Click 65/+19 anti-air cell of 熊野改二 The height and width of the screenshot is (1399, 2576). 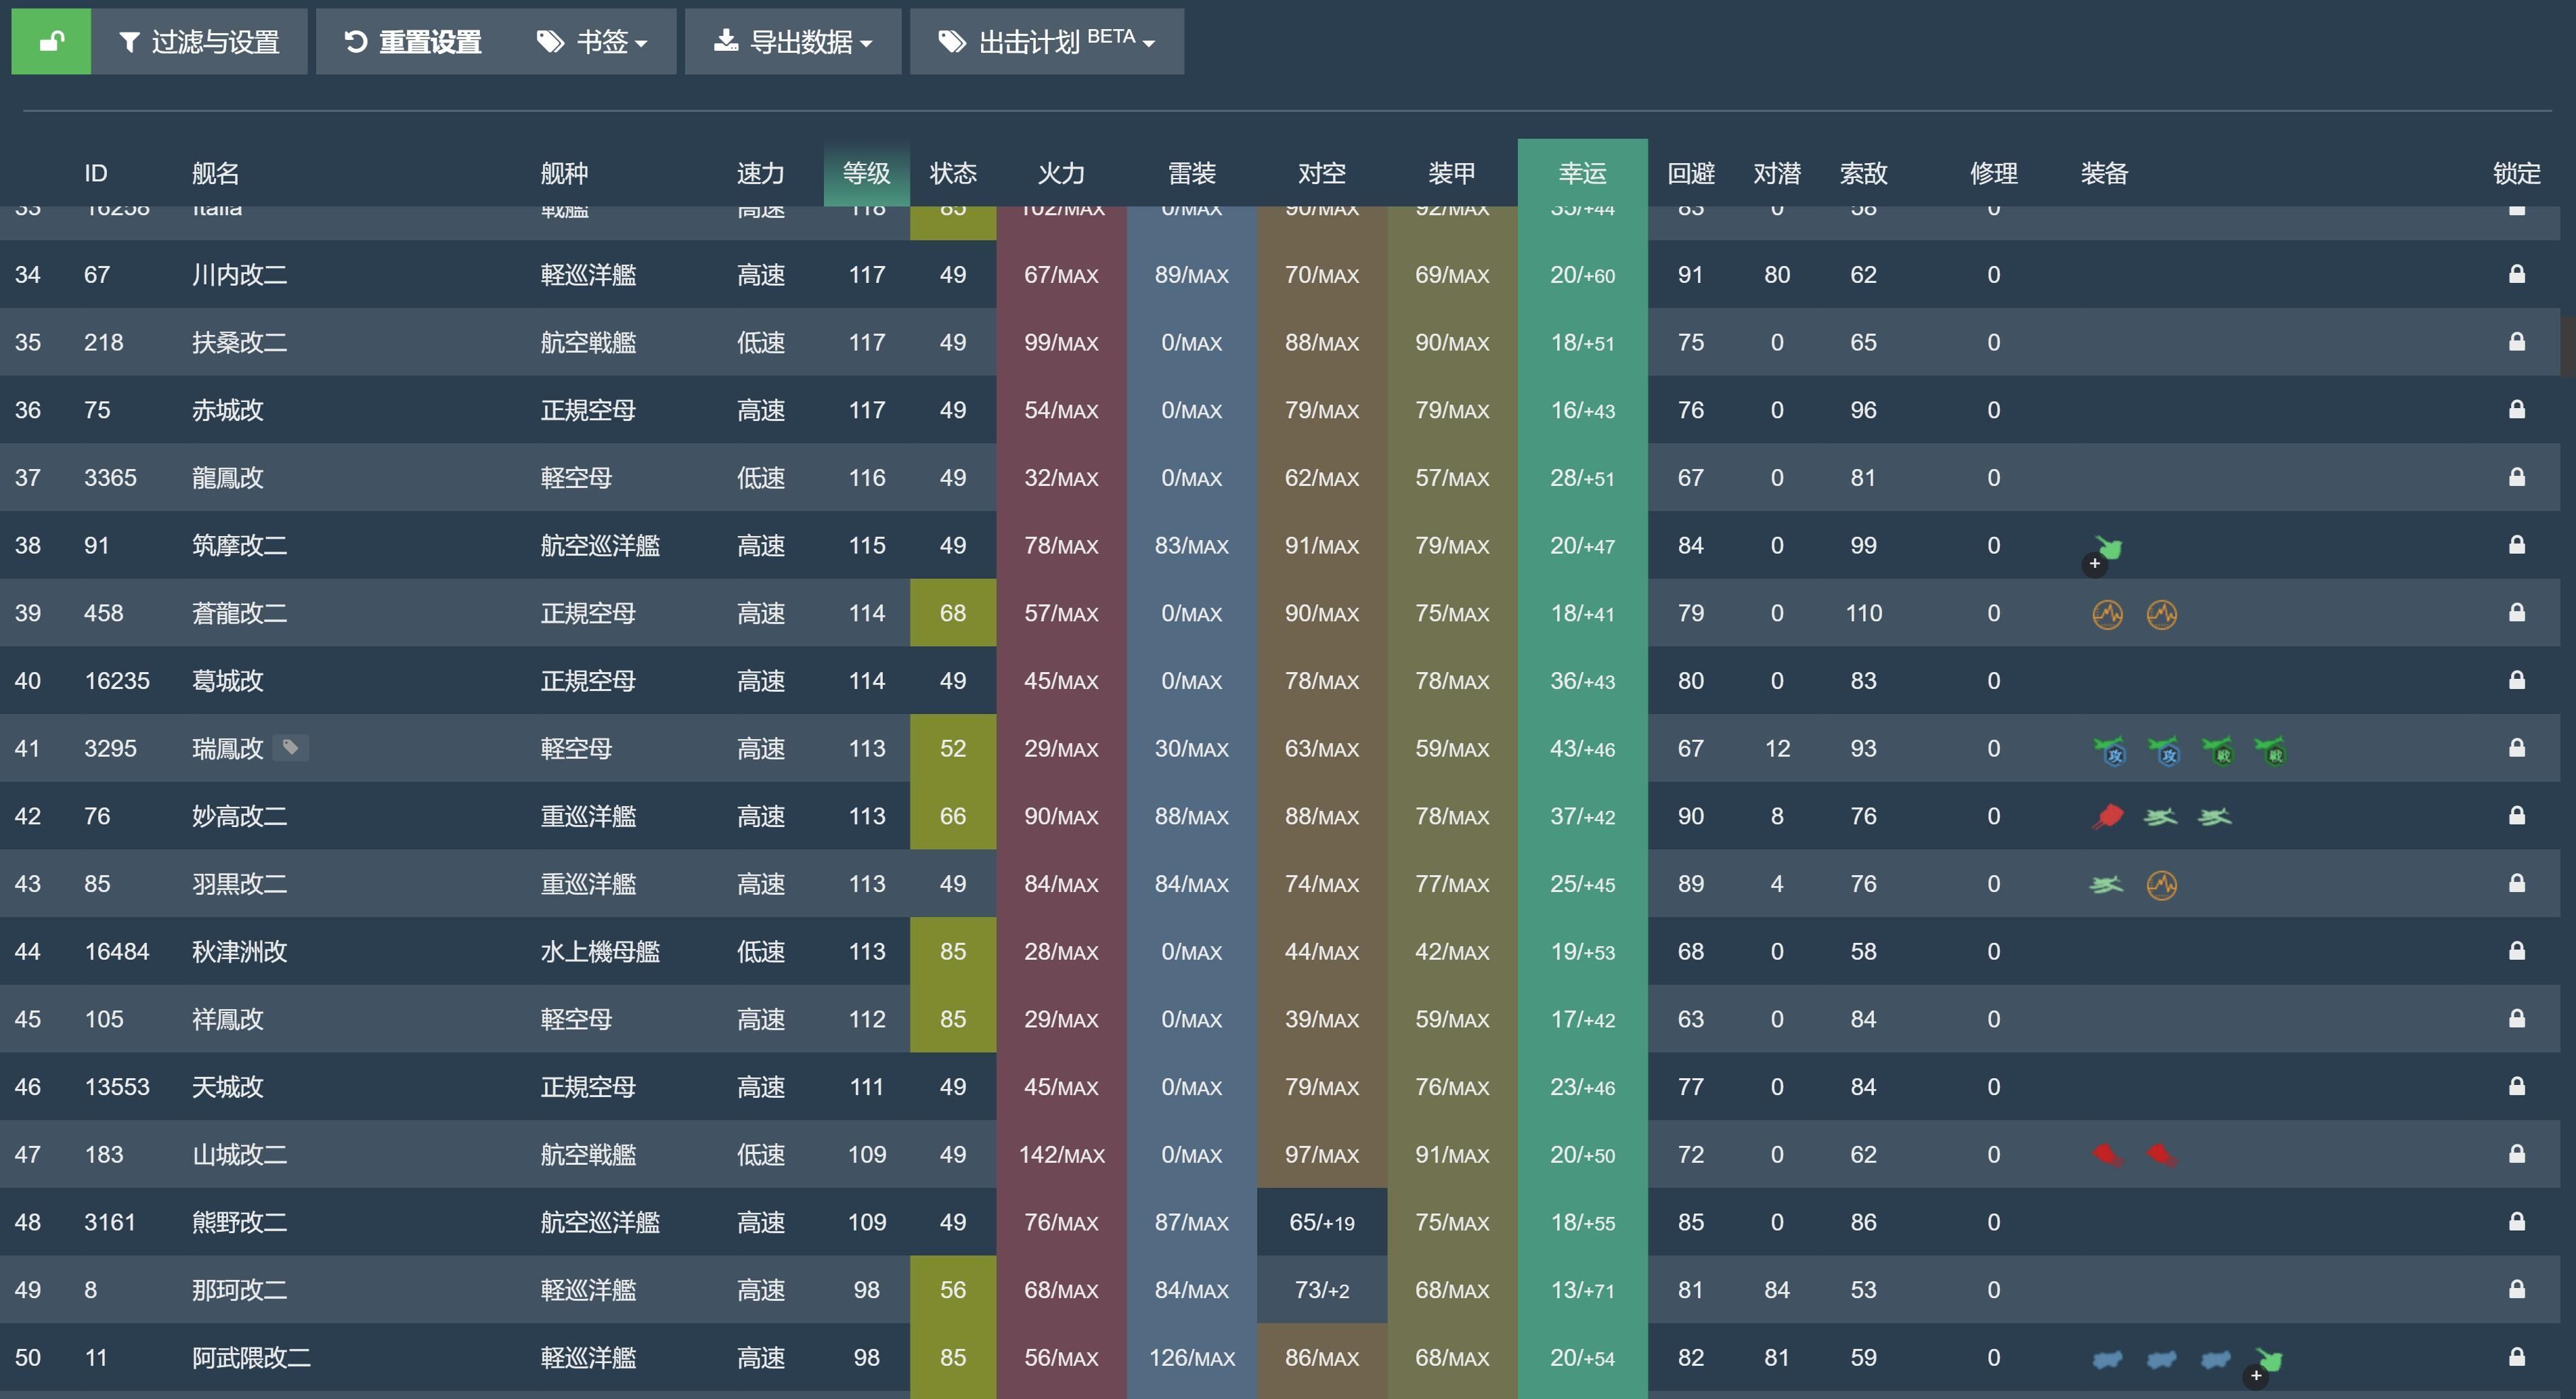pos(1322,1222)
